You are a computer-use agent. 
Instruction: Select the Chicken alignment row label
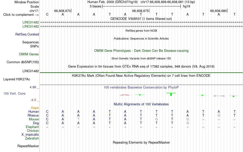pos(33,131)
